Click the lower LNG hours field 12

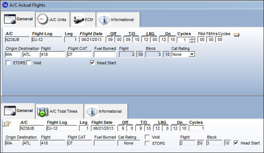(157, 128)
